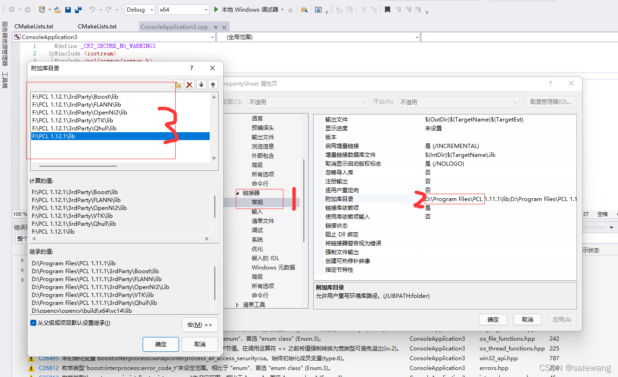Close the ConsoleApplication3.cpp tab
The image size is (618, 377).
pyautogui.click(x=224, y=27)
